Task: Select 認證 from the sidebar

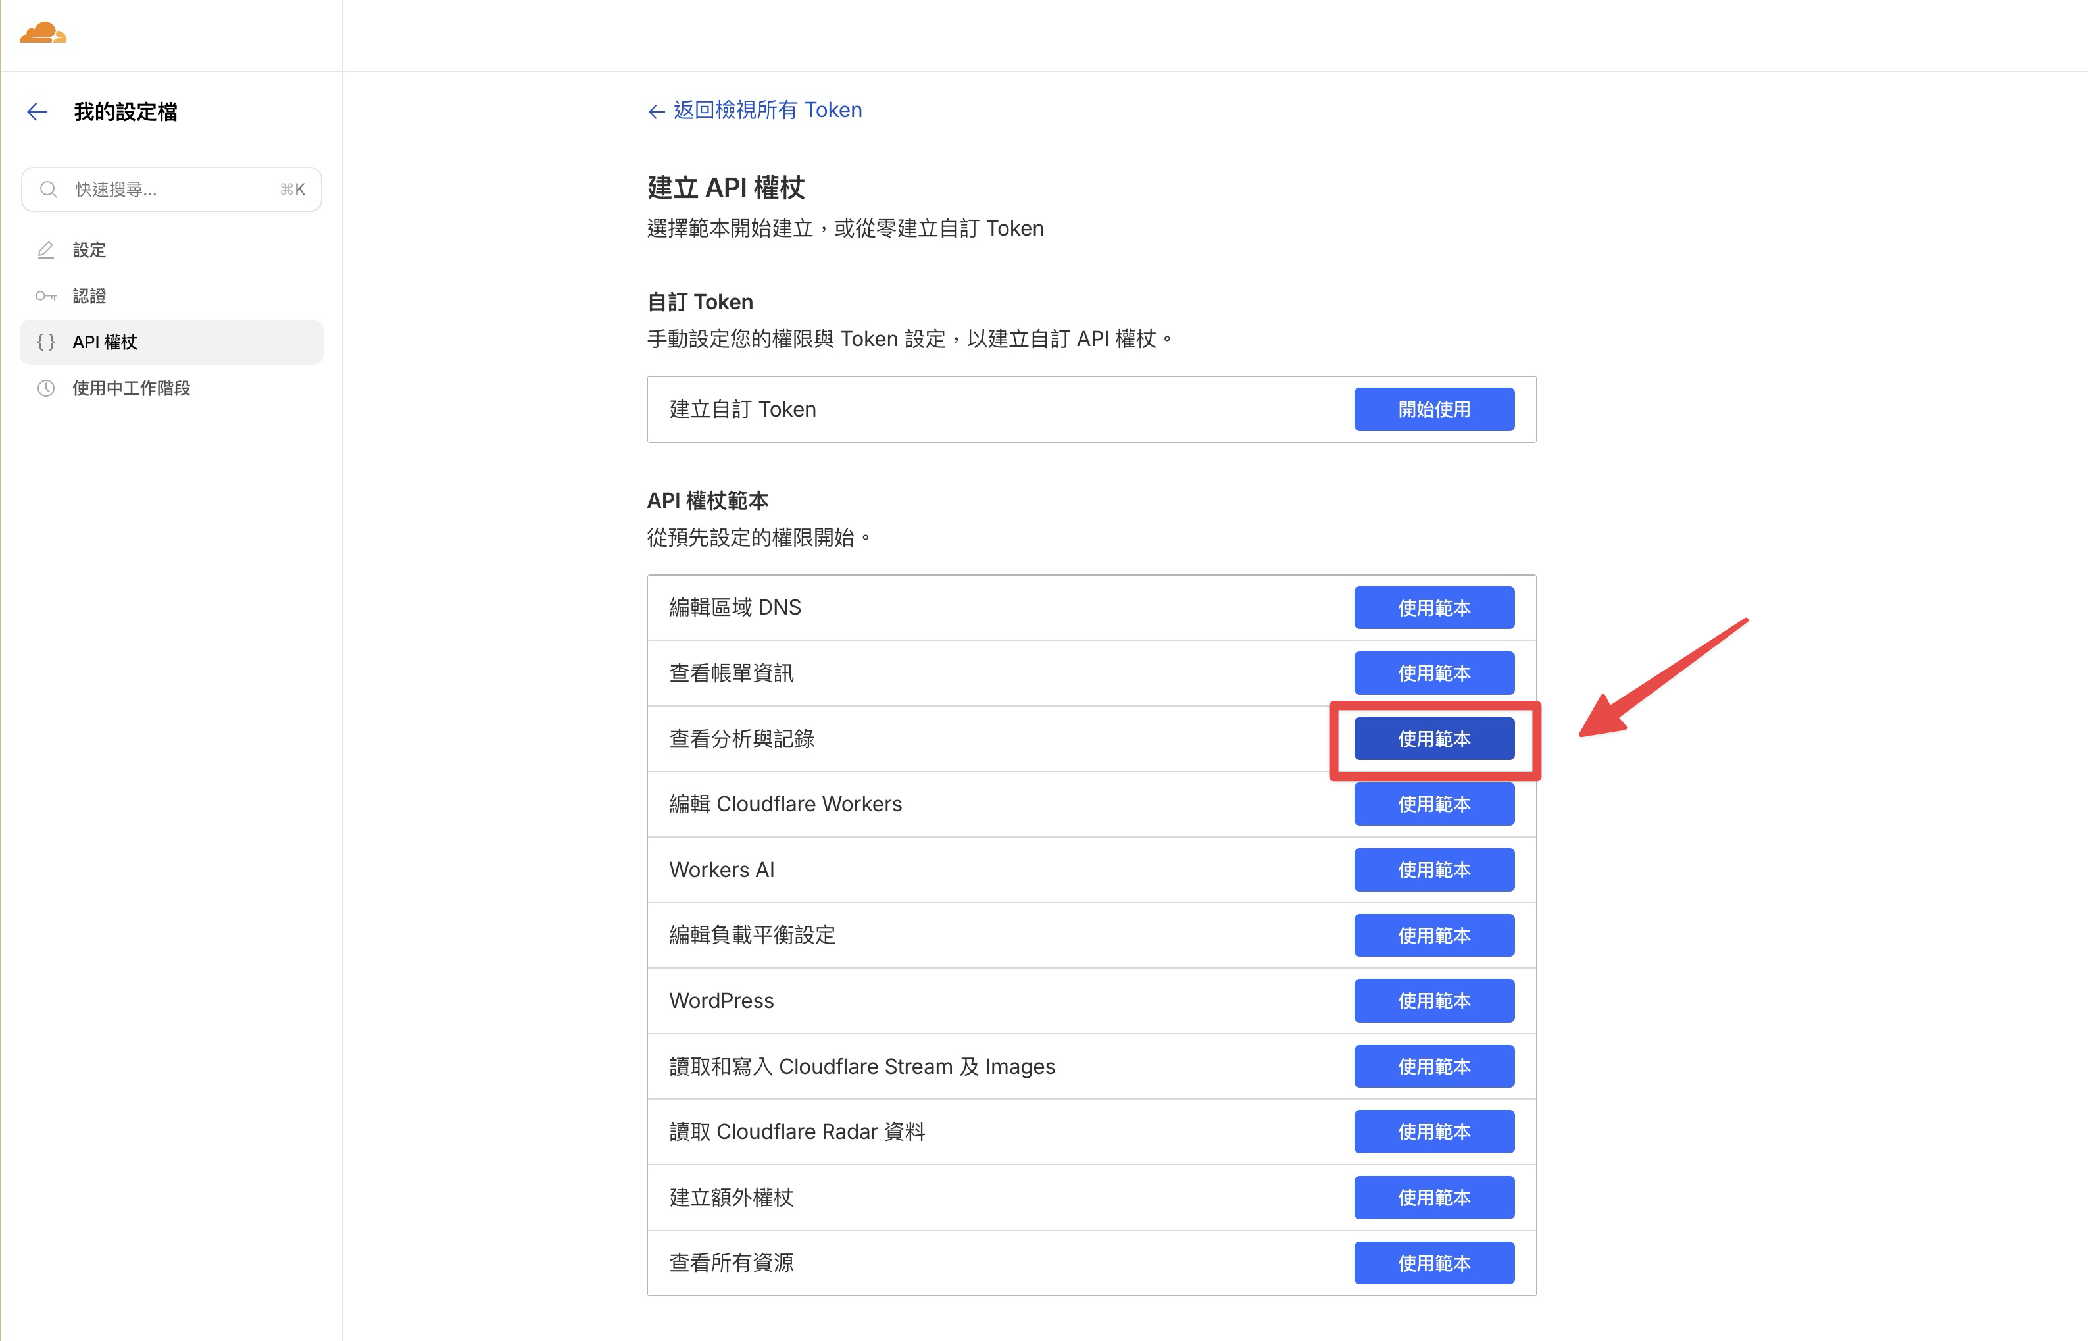Action: click(89, 295)
